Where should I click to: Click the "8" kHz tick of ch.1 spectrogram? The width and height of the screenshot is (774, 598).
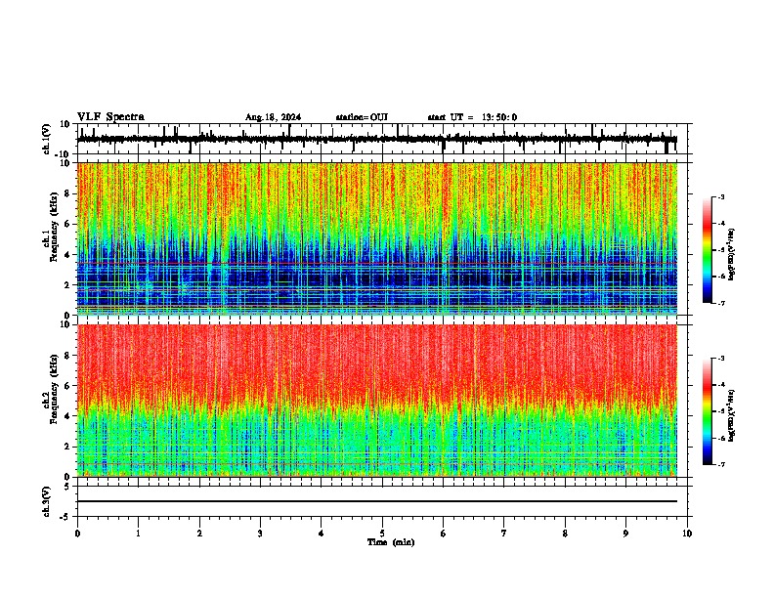click(68, 193)
